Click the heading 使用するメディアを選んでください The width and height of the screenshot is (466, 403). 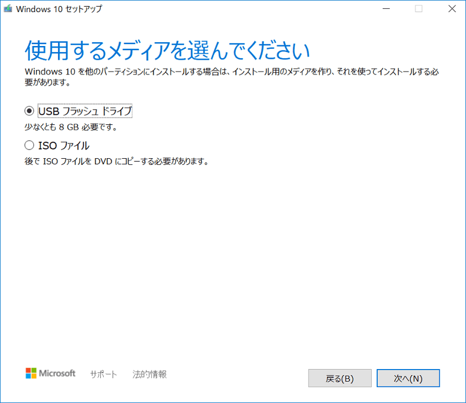[x=167, y=51]
